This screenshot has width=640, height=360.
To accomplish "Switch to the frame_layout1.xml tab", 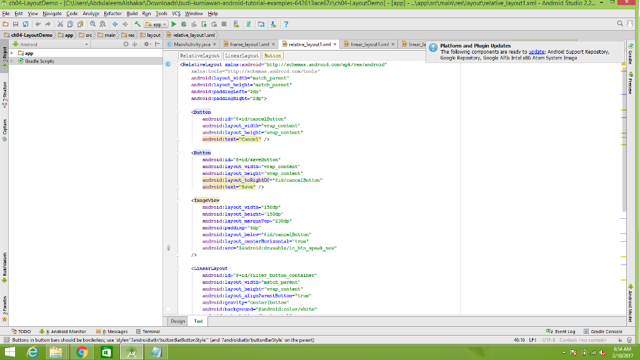I will point(249,44).
